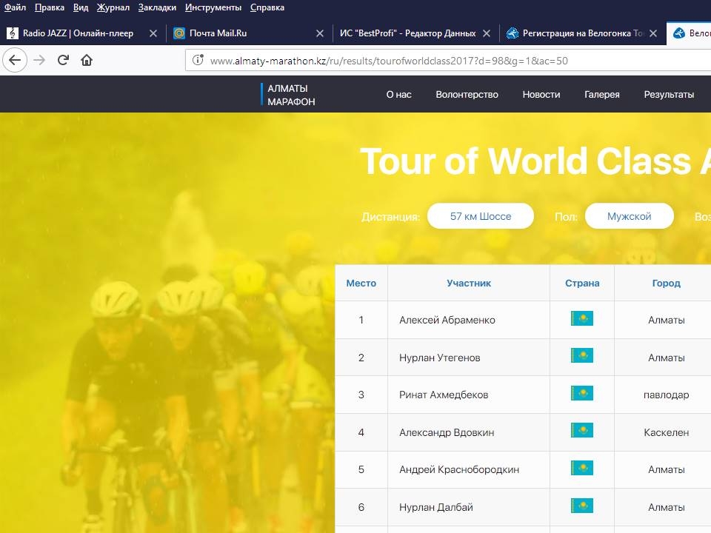Viewport: 711px width, 533px height.
Task: Open the 57 км Шоссе distance dropdown
Action: point(480,216)
